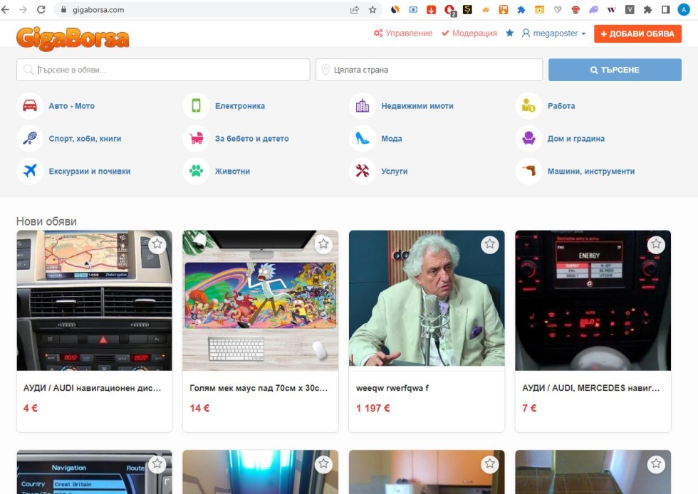Viewport: 698px width, 494px height.
Task: Open the Цялата страна location selector
Action: pyautogui.click(x=429, y=70)
